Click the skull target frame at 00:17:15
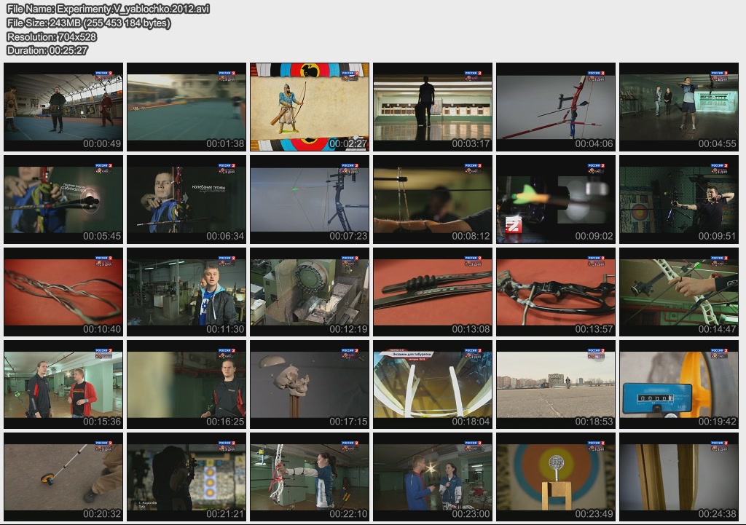The width and height of the screenshot is (746, 525). (x=310, y=384)
